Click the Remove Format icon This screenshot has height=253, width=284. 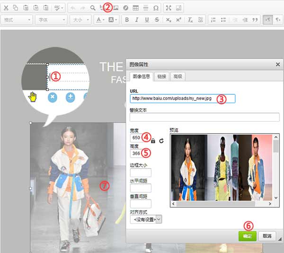(x=190, y=19)
